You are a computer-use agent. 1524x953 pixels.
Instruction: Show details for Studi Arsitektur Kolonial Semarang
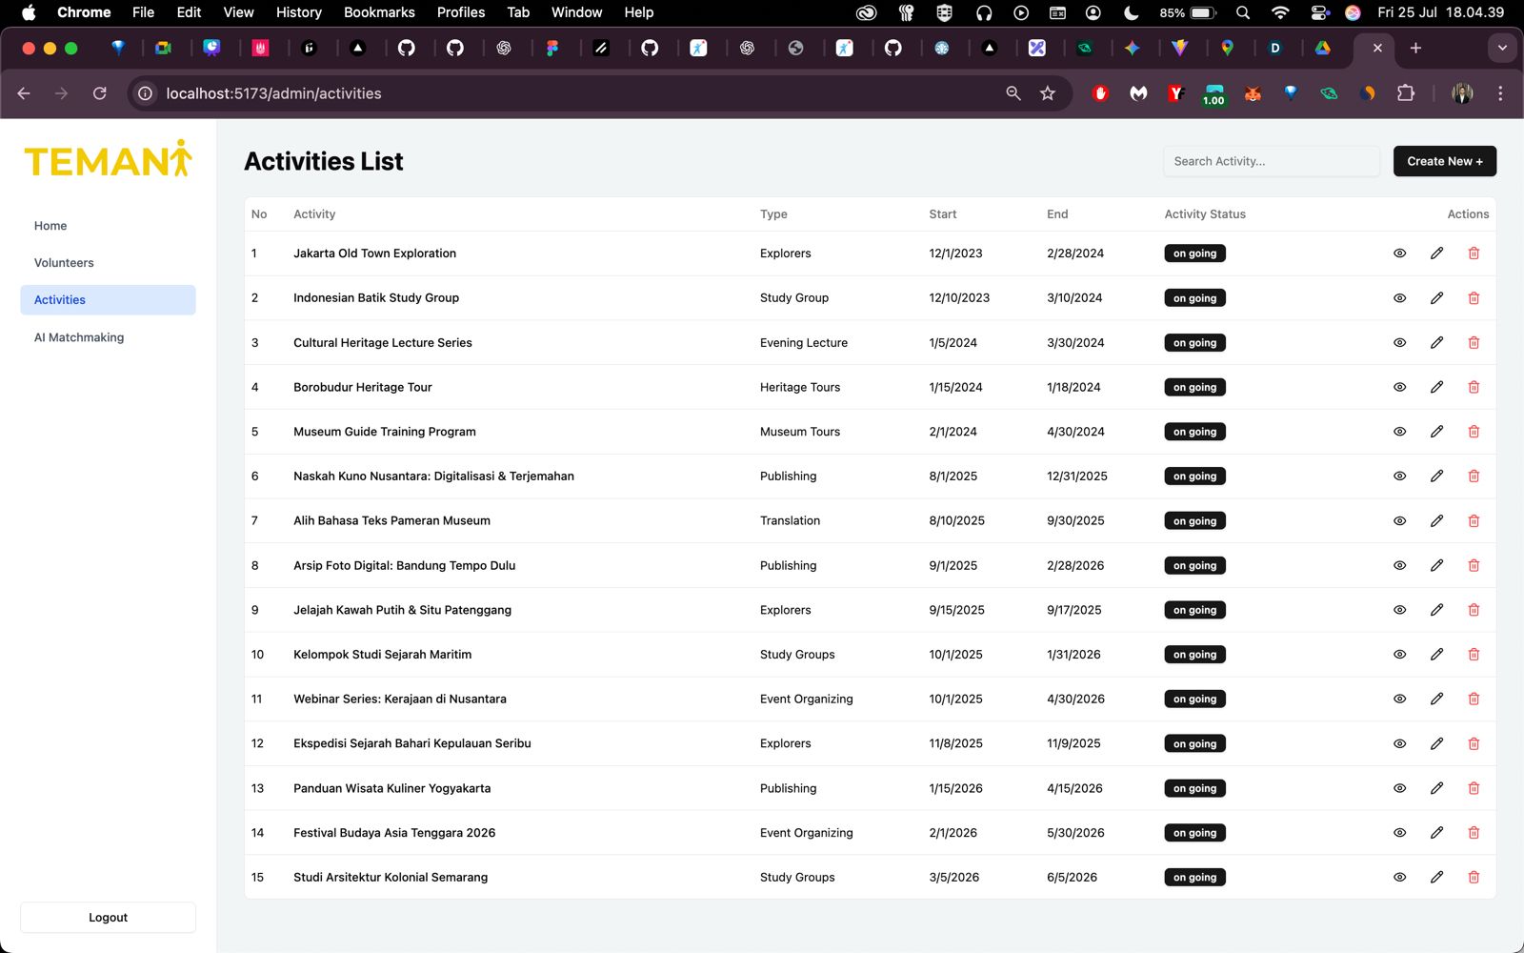click(1399, 878)
